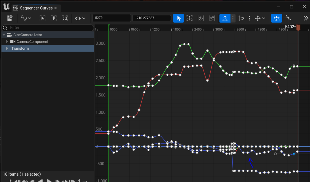The image size is (310, 182).
Task: Open the axis snapping move dropdown
Action: [260, 18]
